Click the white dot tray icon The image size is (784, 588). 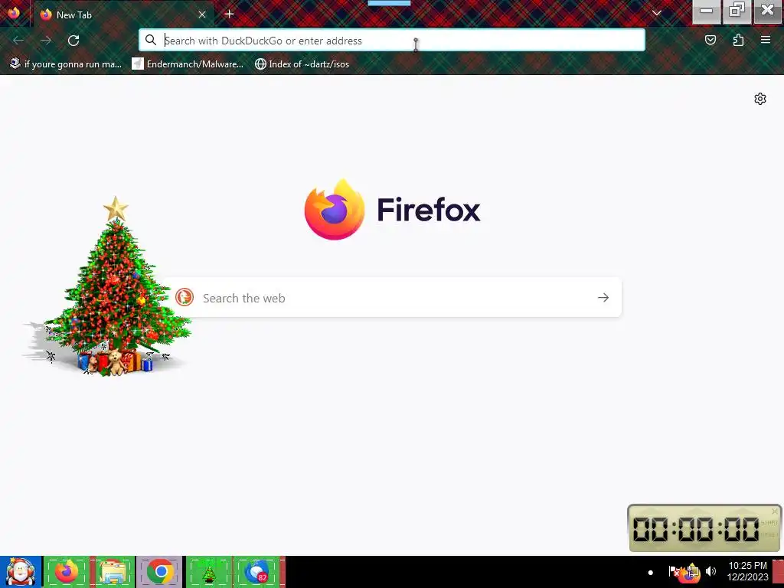tap(651, 573)
